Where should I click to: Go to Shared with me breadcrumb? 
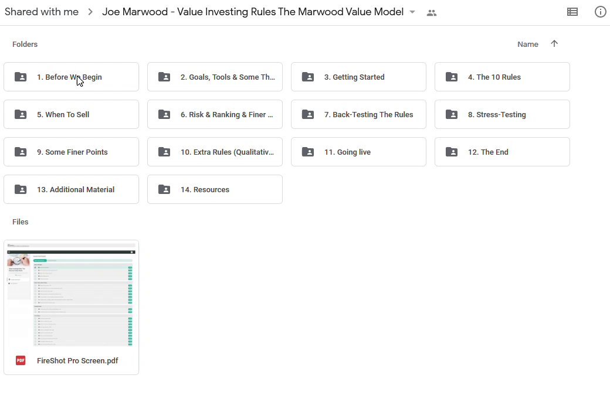coord(41,12)
